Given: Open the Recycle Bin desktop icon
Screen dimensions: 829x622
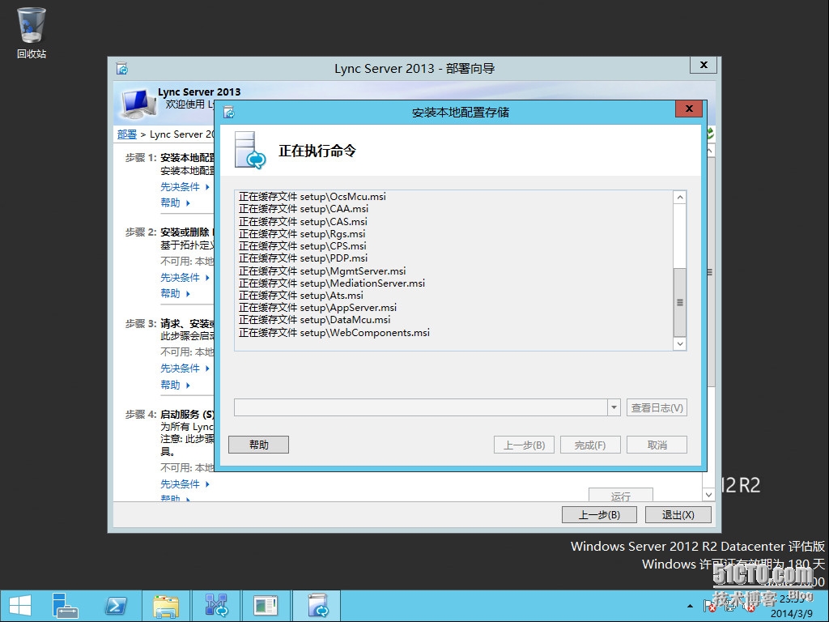Looking at the screenshot, I should coord(32,32).
